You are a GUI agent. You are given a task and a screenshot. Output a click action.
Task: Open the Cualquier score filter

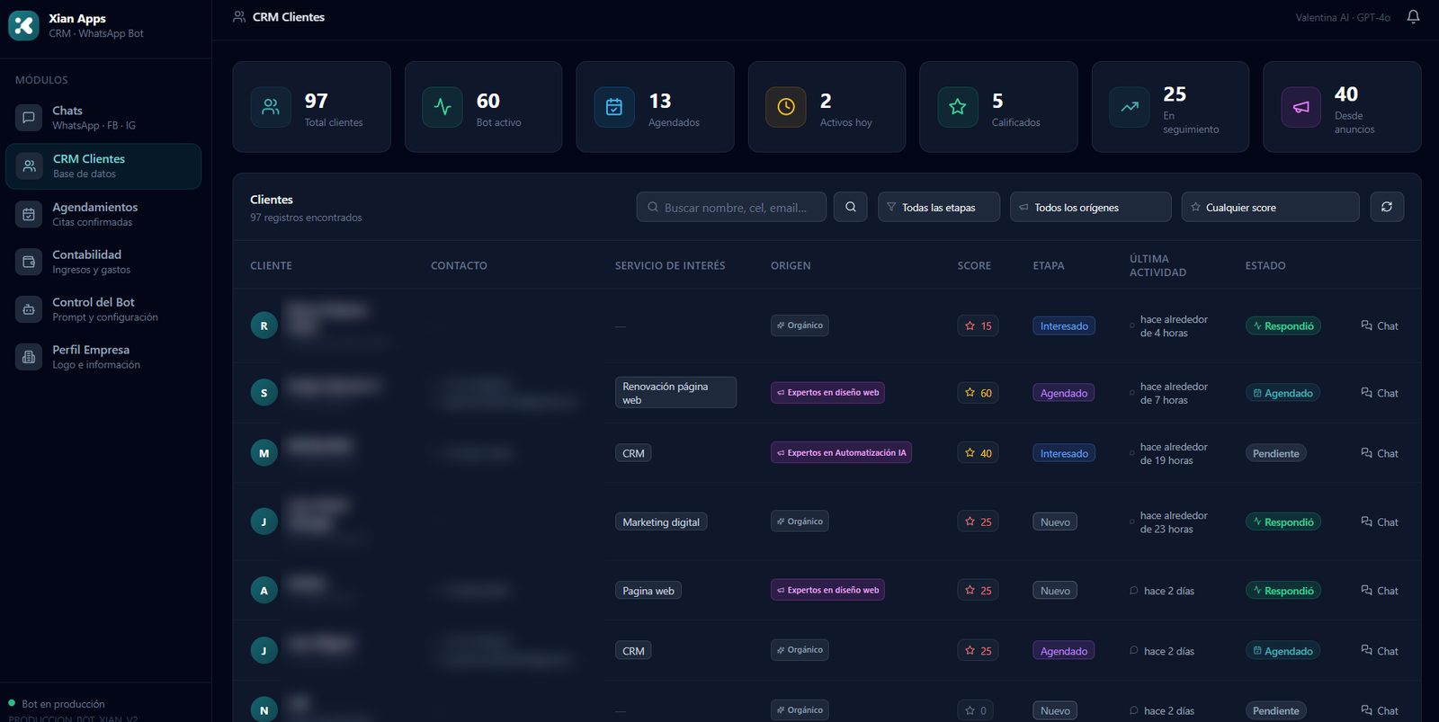point(1270,207)
